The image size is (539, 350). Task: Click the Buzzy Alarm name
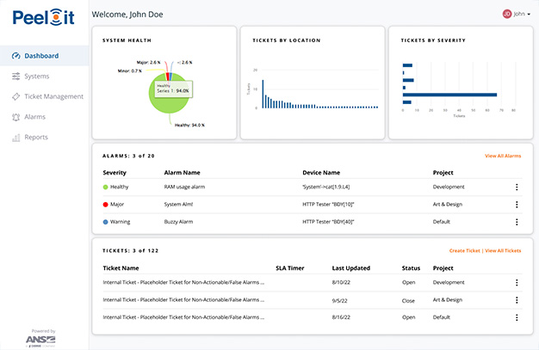[178, 222]
